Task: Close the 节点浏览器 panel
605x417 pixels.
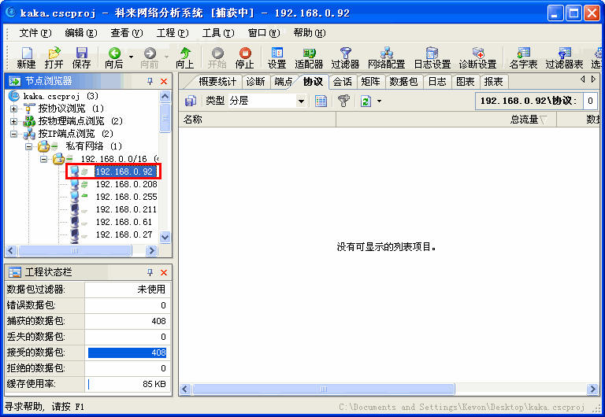Action: coord(164,81)
